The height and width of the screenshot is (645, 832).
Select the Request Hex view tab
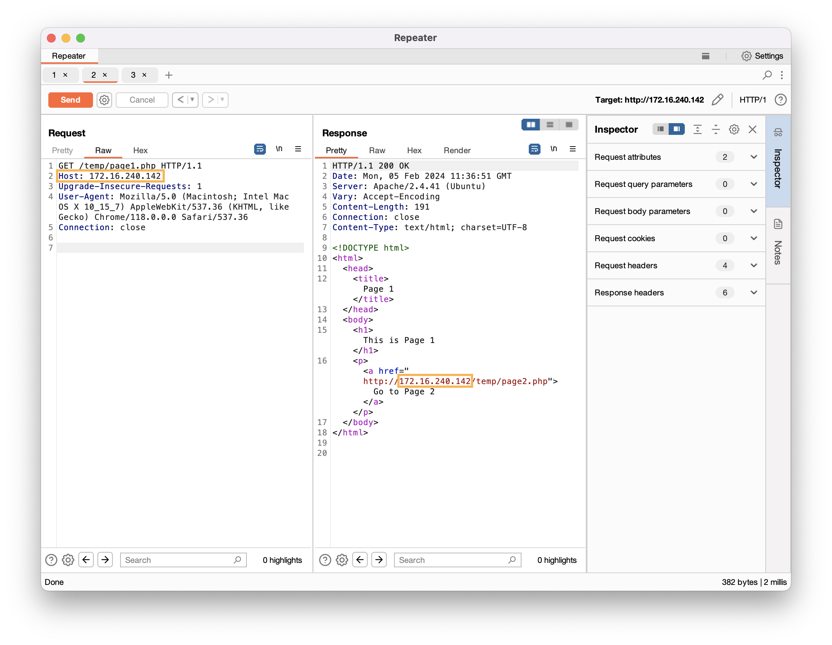(140, 151)
